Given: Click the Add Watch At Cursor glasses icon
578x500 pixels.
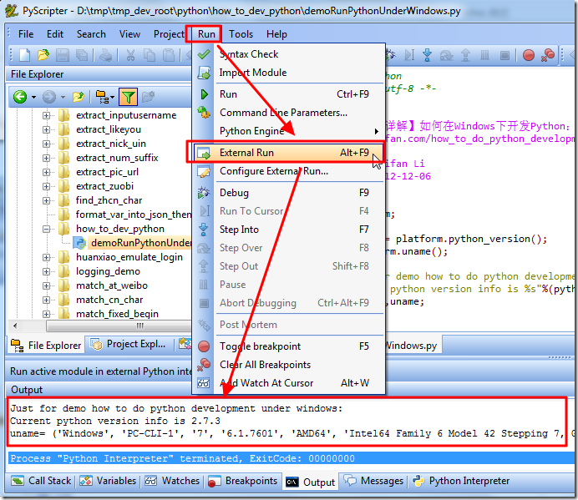Looking at the screenshot, I should pos(204,383).
